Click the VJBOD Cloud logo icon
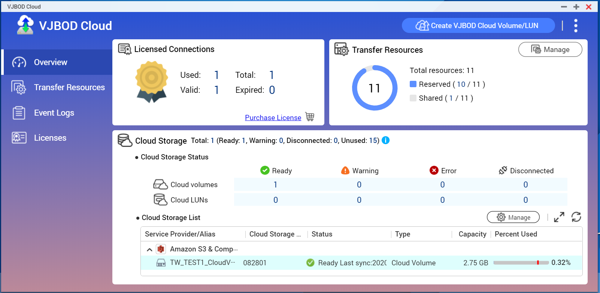This screenshot has height=293, width=600. (x=25, y=25)
